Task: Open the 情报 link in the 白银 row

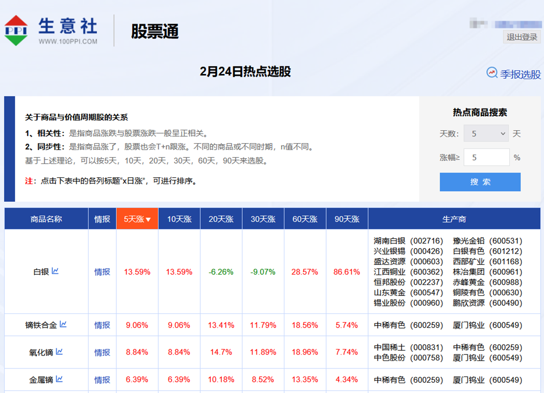Action: pyautogui.click(x=102, y=272)
